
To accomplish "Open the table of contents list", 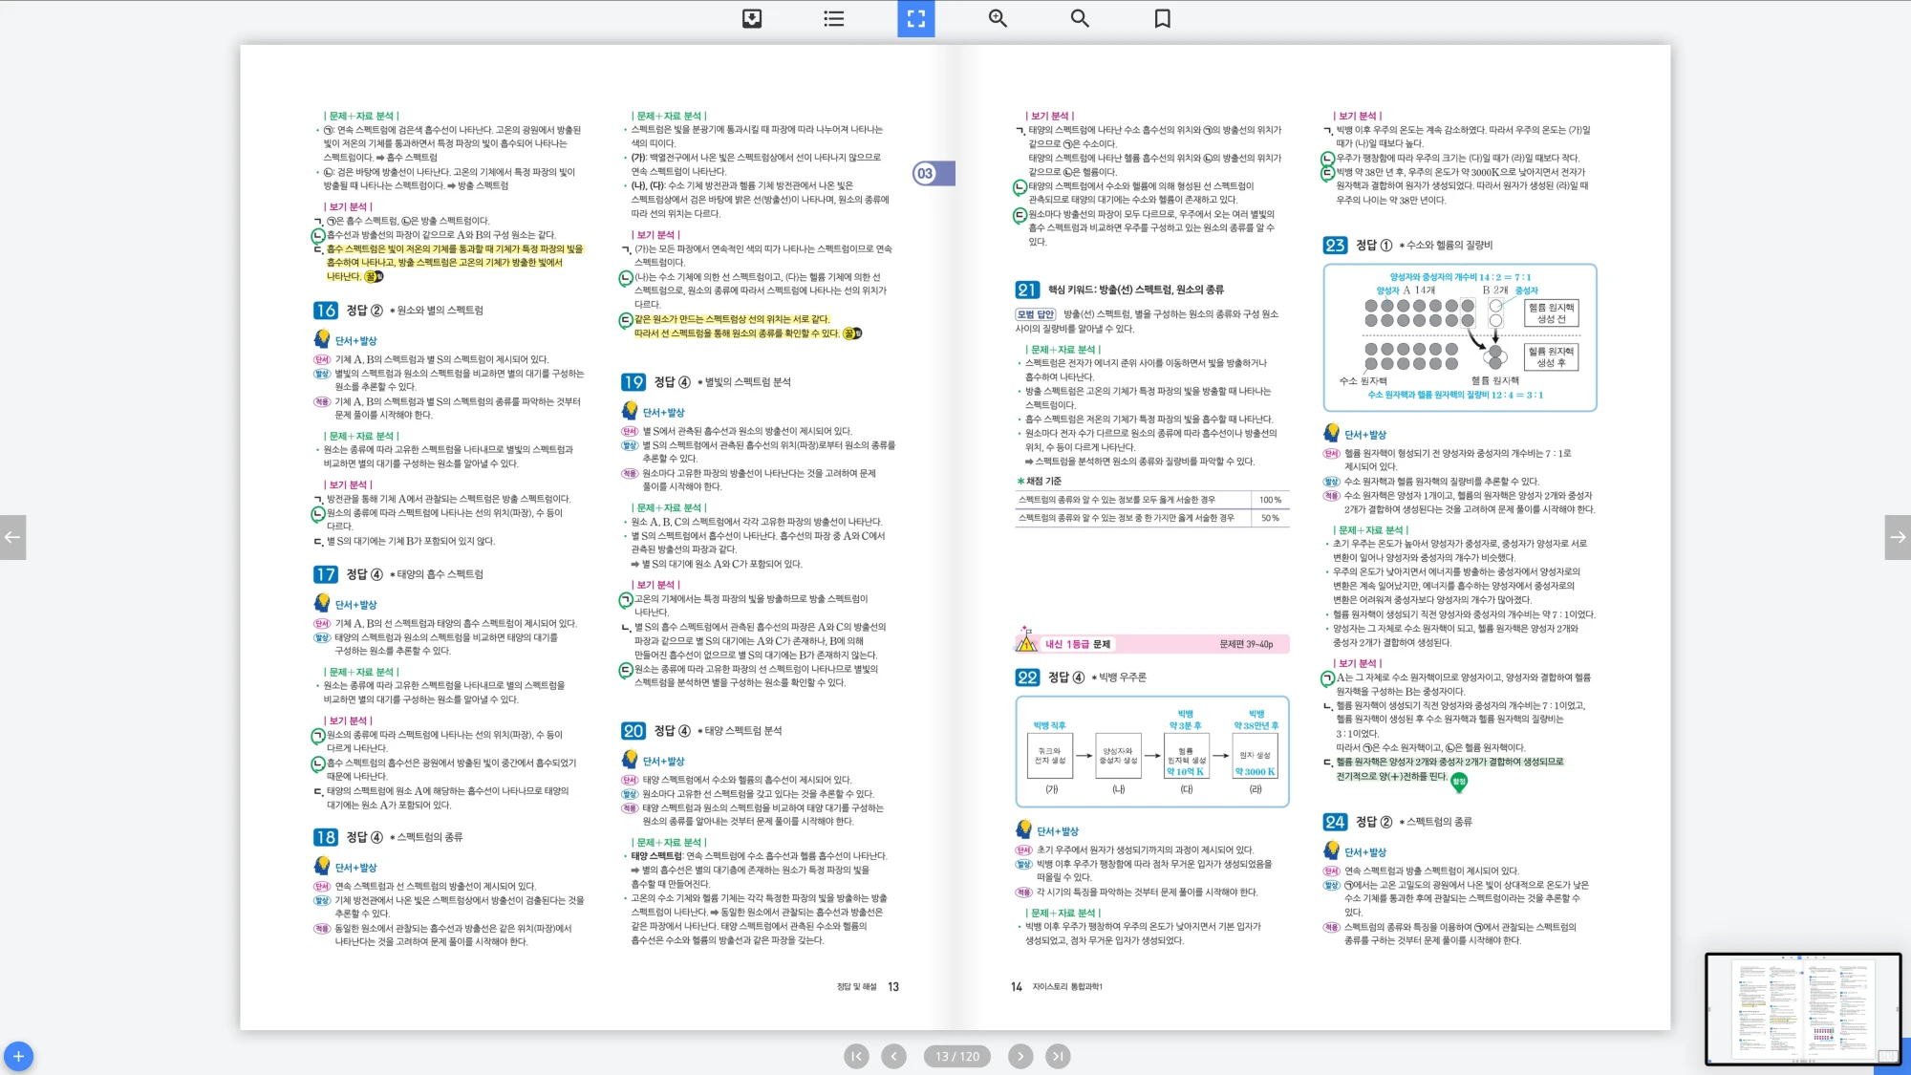I will (x=834, y=18).
